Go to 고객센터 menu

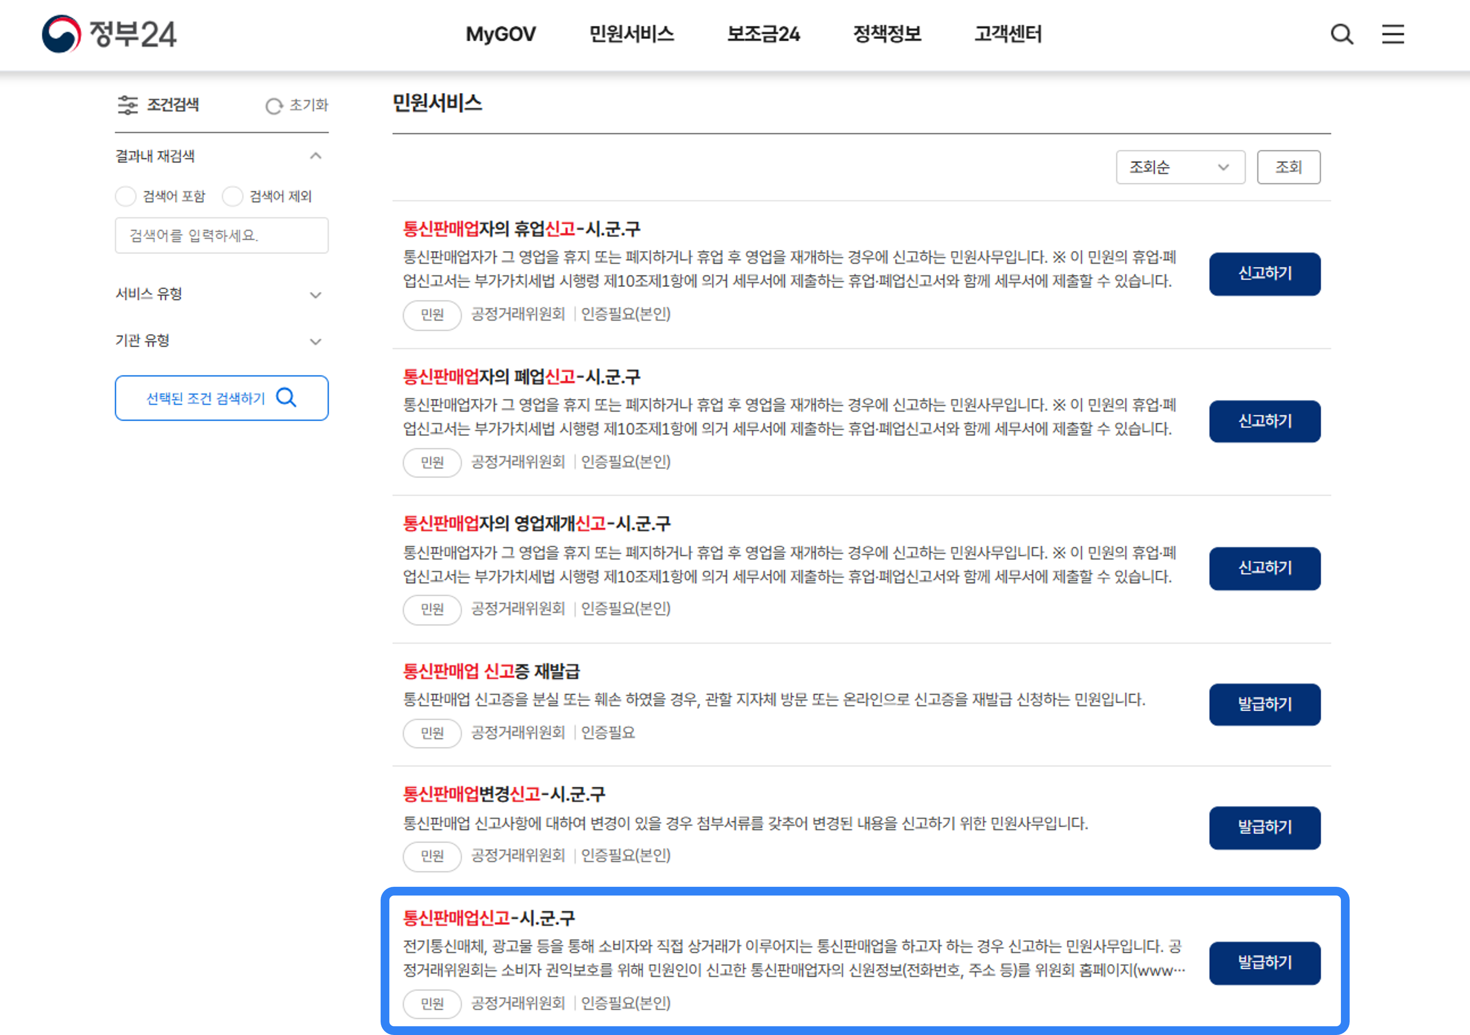[x=1008, y=34]
